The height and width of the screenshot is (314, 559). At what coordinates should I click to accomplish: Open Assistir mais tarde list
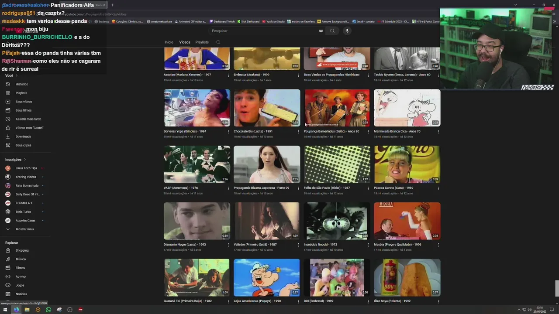point(28,119)
